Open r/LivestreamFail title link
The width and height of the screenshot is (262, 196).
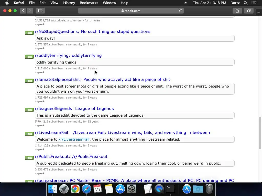(123, 132)
